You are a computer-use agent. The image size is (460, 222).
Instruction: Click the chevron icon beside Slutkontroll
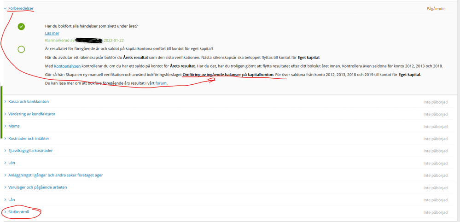coord(5,212)
